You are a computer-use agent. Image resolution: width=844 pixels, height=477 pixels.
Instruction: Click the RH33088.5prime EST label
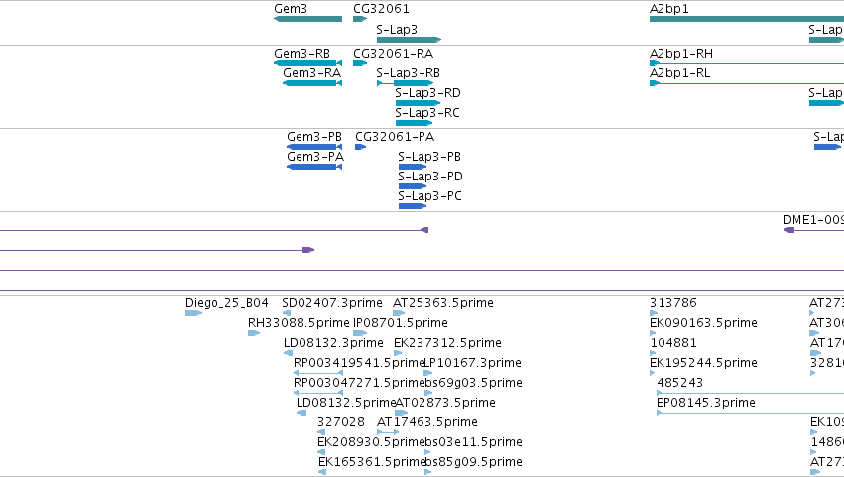[299, 323]
